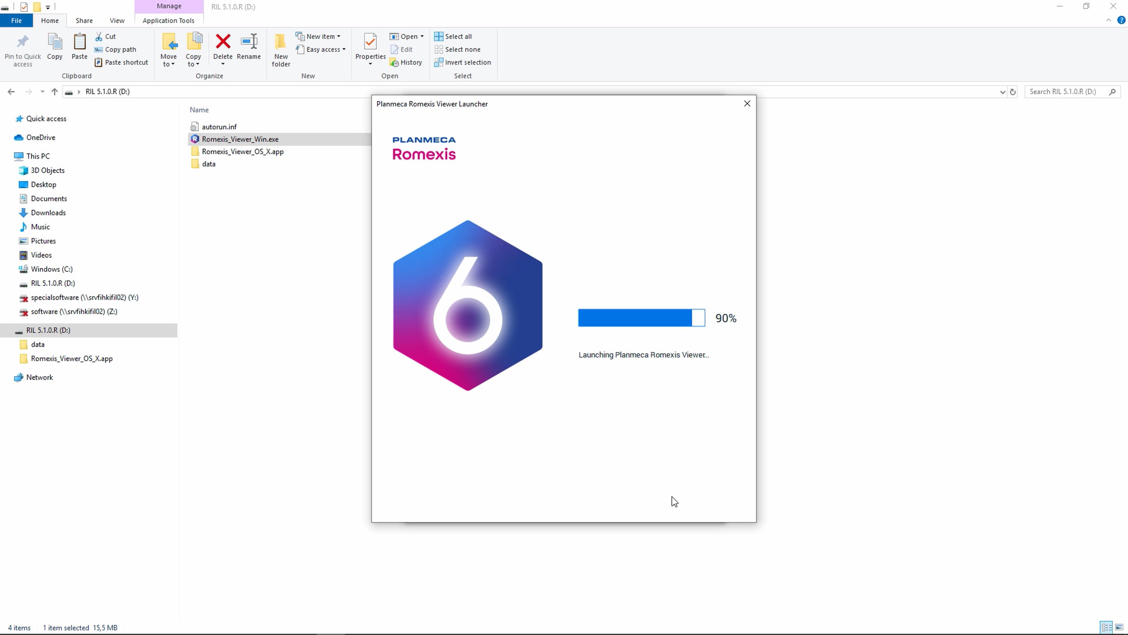Expand address bar history dropdown
Screen dimensions: 1128x635
1002,92
